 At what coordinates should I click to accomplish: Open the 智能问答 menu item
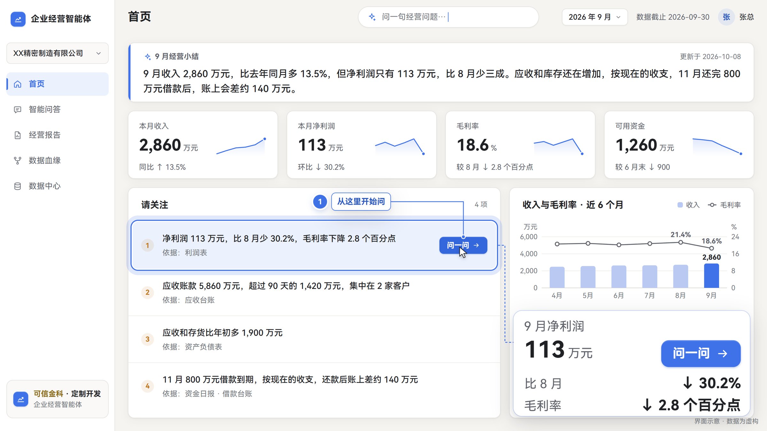[x=58, y=110]
